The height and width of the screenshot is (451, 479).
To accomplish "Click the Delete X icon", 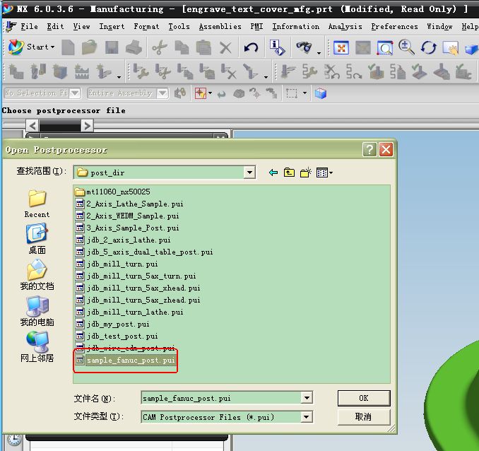I will (x=226, y=47).
